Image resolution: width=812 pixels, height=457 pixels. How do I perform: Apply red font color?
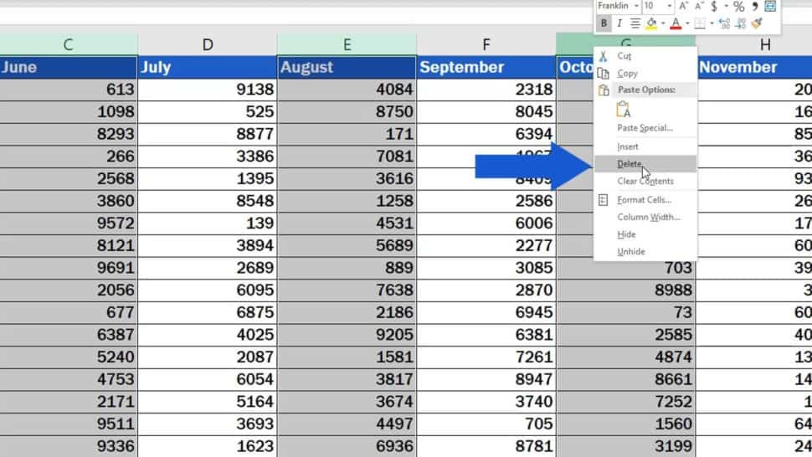676,23
